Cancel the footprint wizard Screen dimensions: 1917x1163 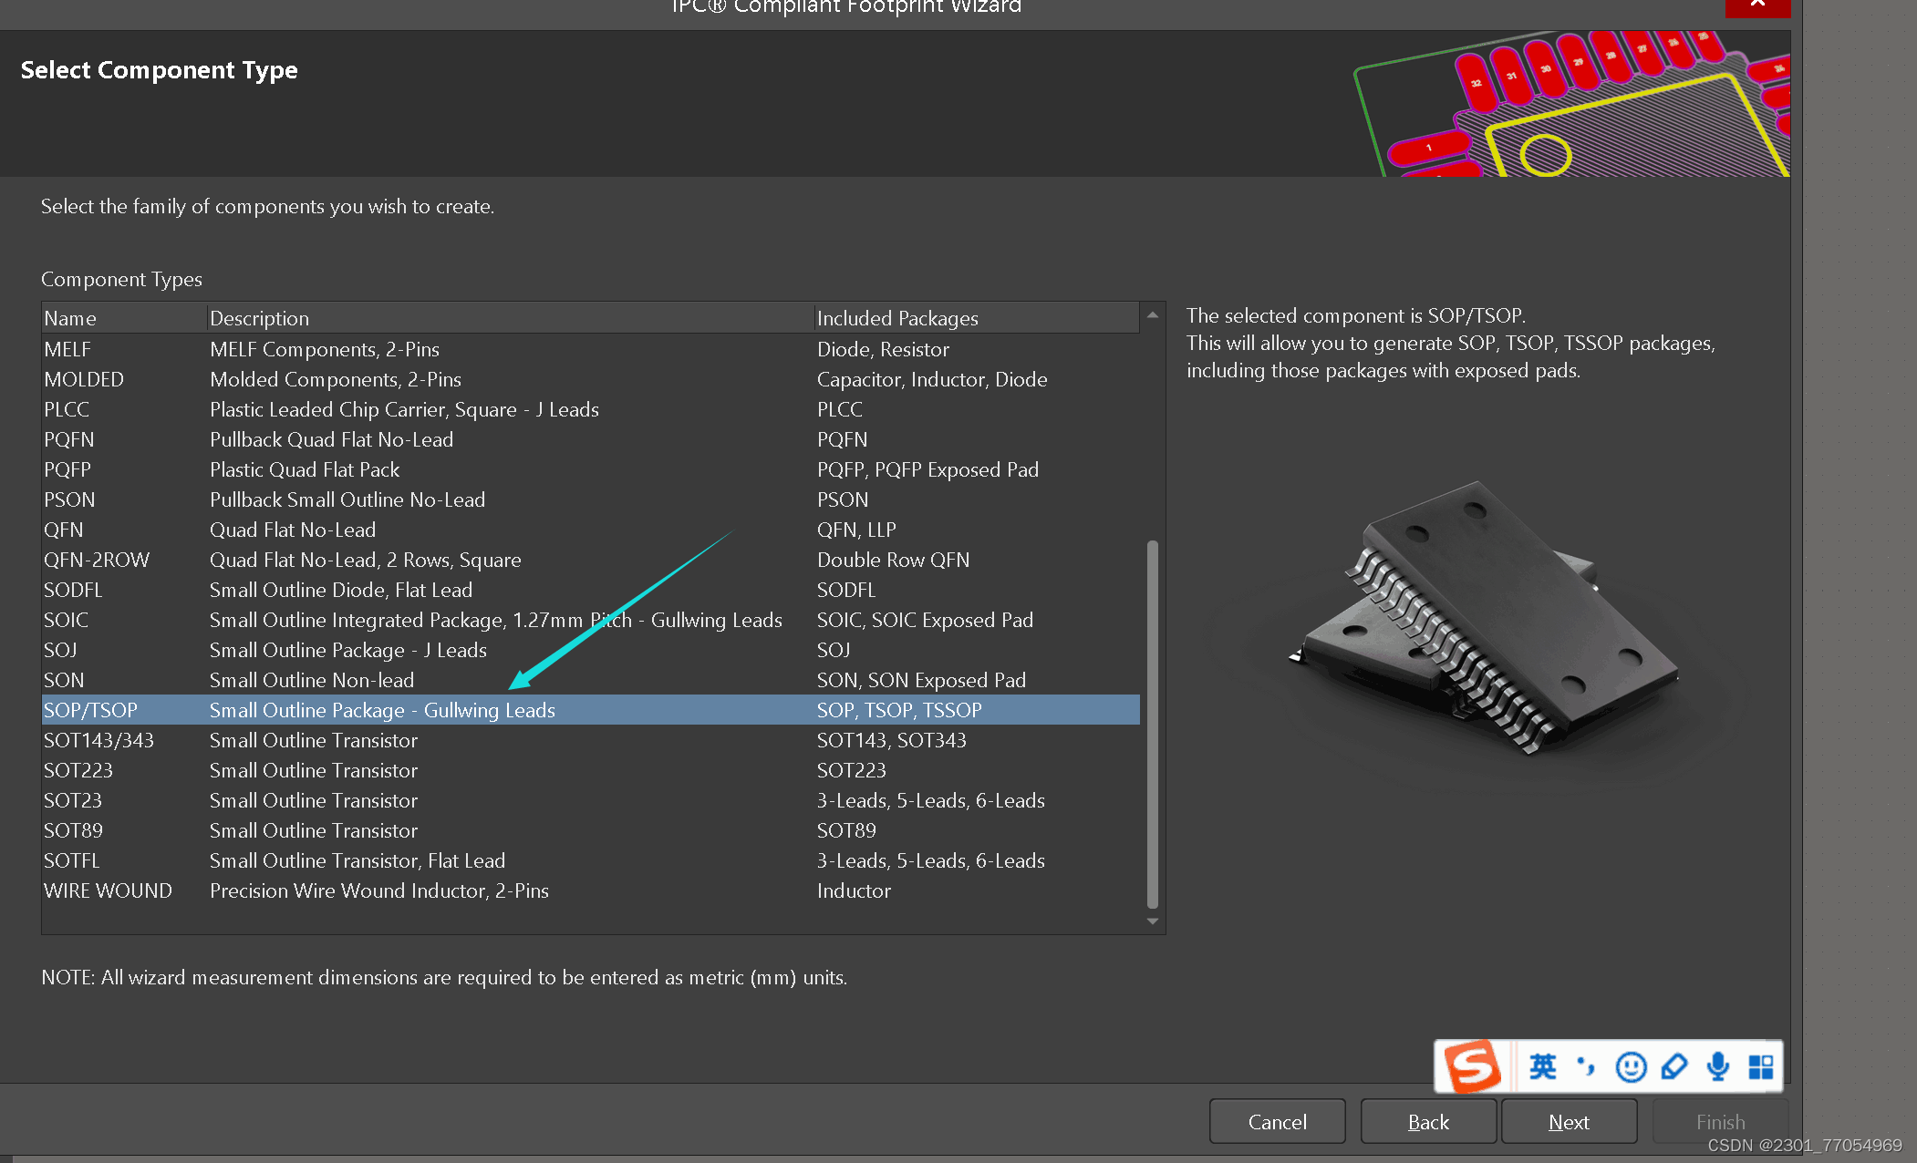(x=1277, y=1122)
